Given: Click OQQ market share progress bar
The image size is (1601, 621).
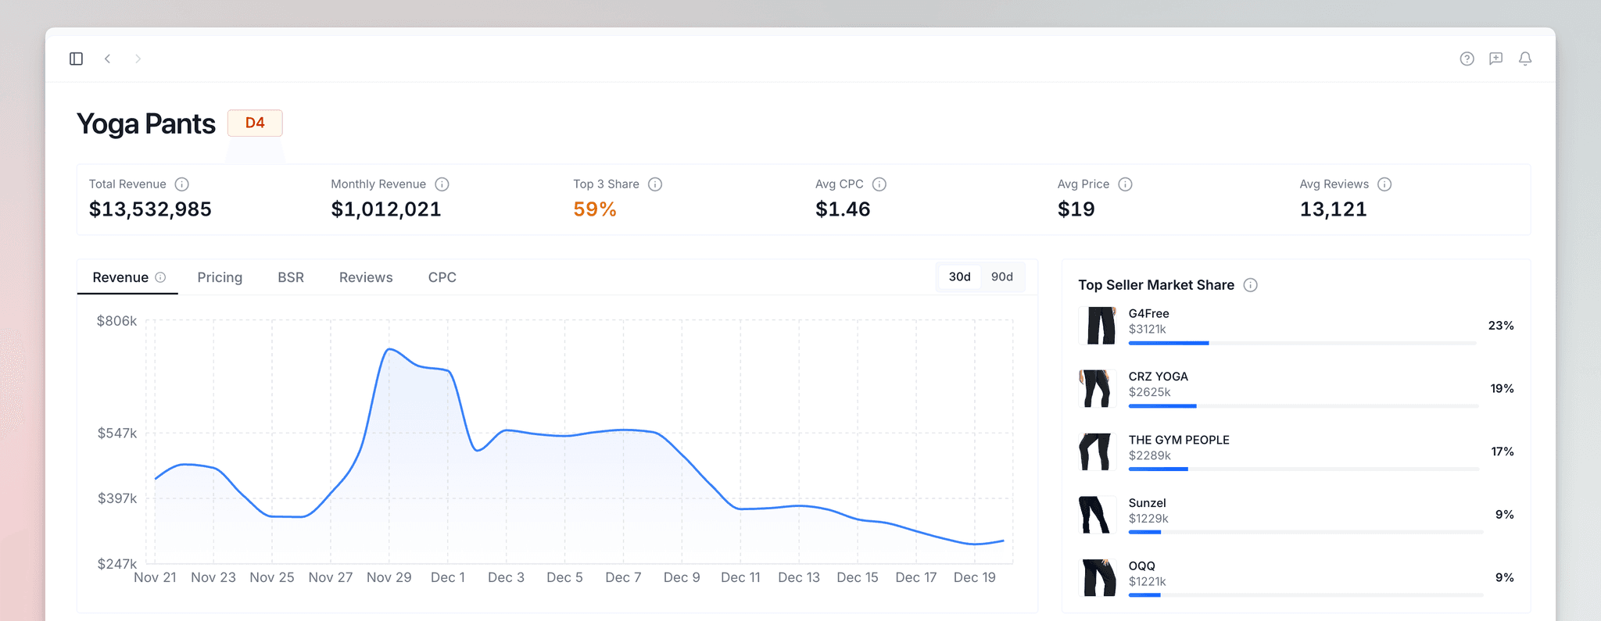Looking at the screenshot, I should 1306,595.
